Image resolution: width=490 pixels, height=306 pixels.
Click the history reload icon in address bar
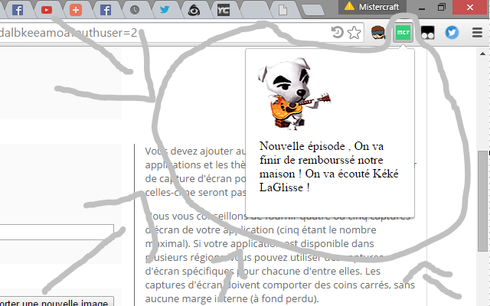[337, 32]
